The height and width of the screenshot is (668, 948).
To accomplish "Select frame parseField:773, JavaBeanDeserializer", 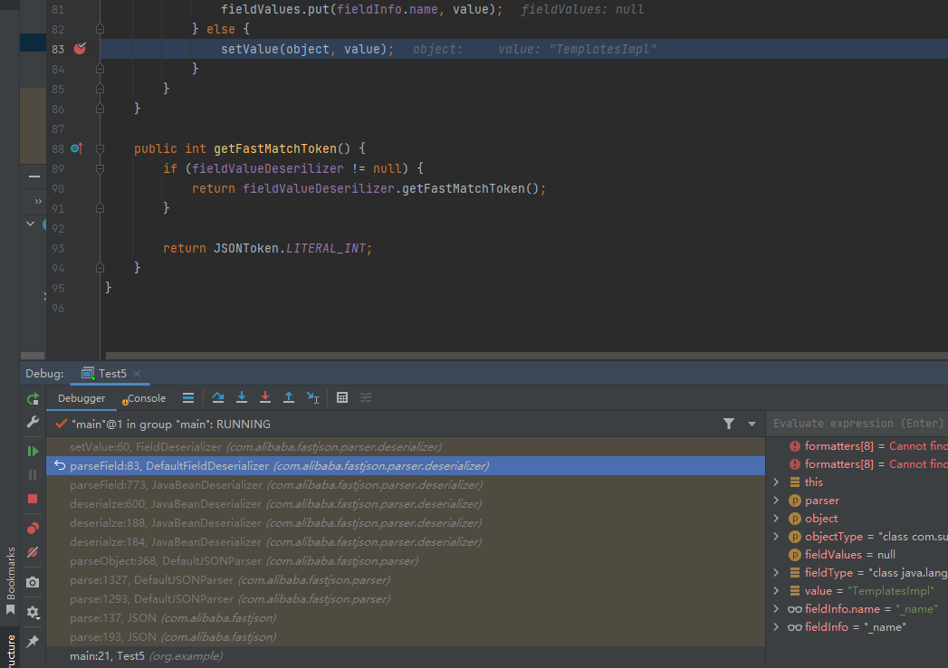I will click(x=406, y=485).
